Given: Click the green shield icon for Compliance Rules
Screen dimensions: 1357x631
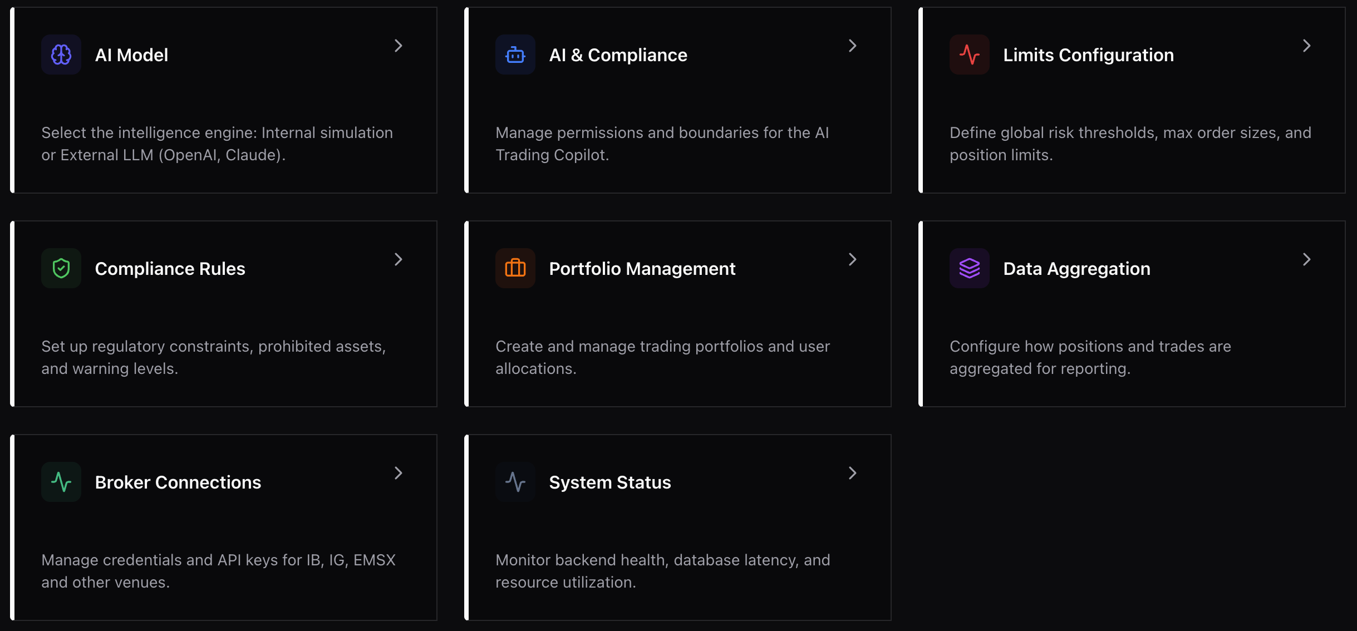Looking at the screenshot, I should point(61,268).
